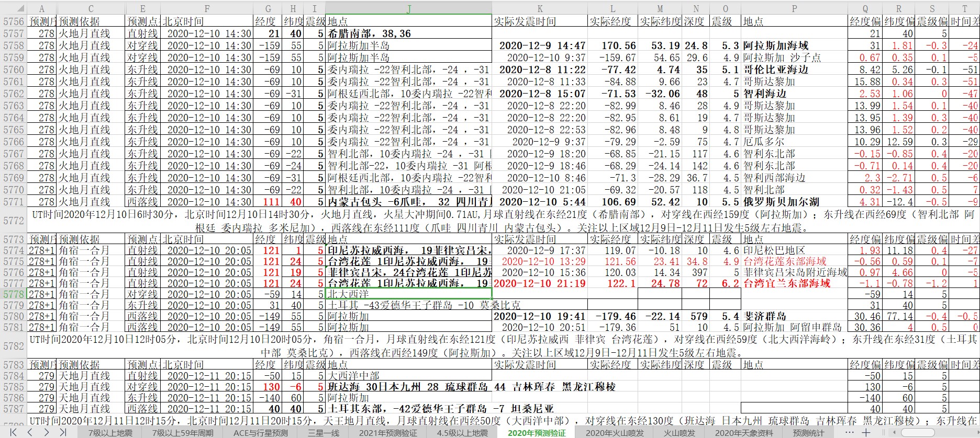This screenshot has height=438, width=980.
Task: Open the 预测统计 sheet tab
Action: pyautogui.click(x=808, y=433)
